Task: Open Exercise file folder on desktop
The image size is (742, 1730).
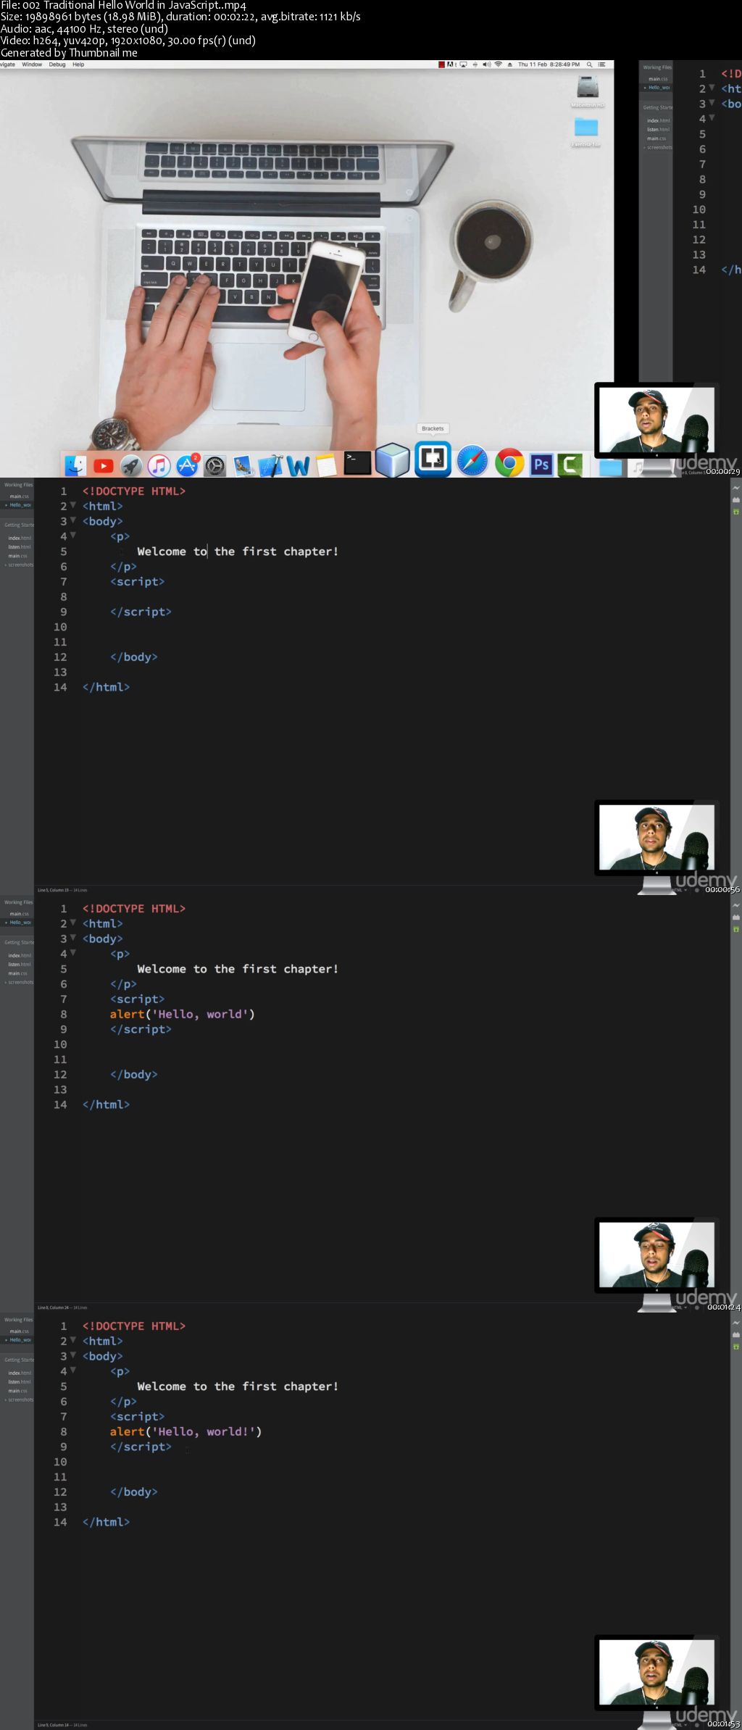Action: pyautogui.click(x=586, y=132)
